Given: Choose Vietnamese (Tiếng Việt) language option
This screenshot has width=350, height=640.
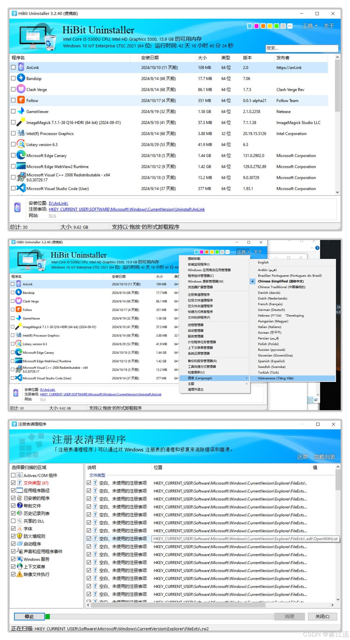Looking at the screenshot, I should pyautogui.click(x=292, y=378).
